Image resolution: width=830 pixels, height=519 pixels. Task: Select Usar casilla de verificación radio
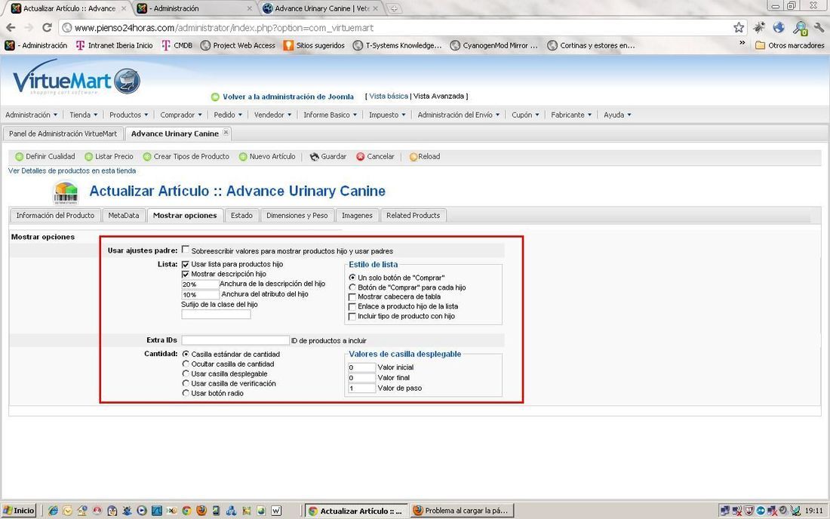(x=186, y=383)
